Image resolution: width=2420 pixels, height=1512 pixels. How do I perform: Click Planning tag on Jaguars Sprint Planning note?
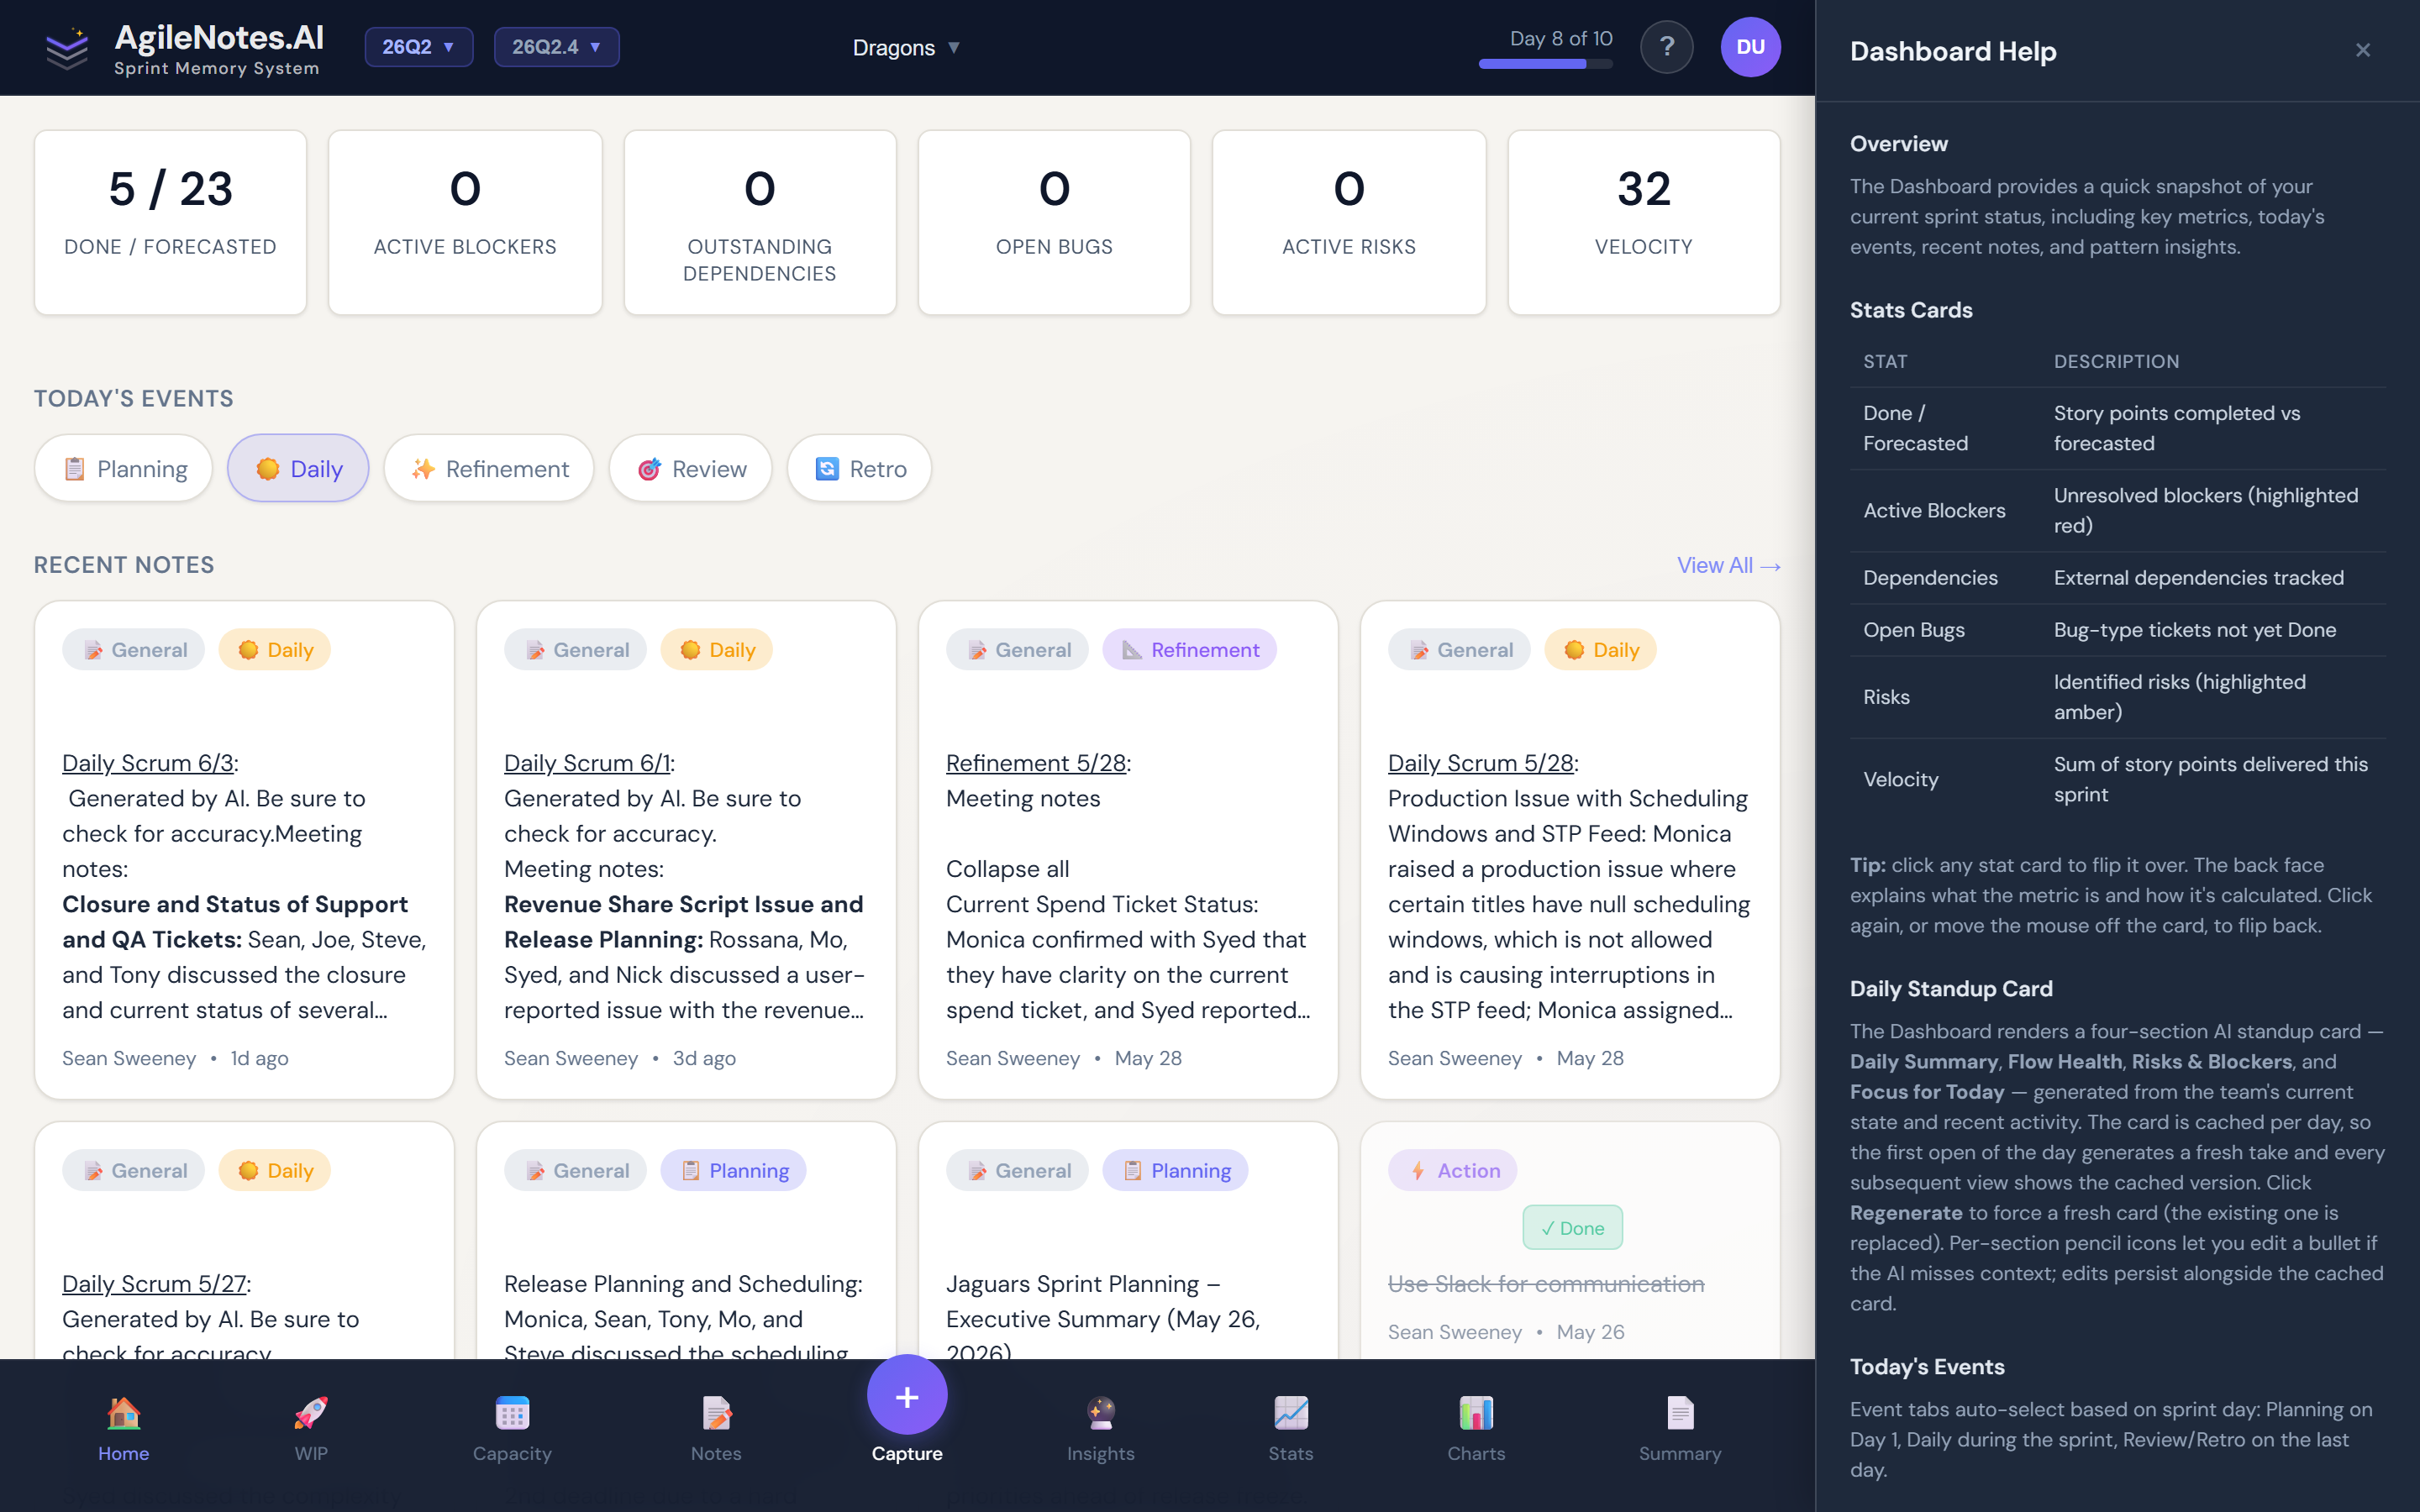click(x=1176, y=1170)
